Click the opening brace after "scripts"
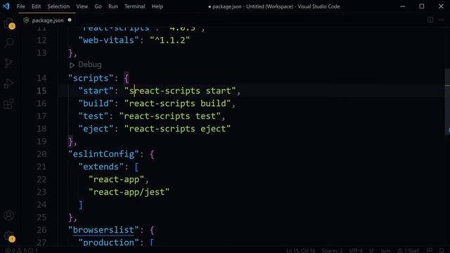This screenshot has width=450, height=253. (x=127, y=78)
